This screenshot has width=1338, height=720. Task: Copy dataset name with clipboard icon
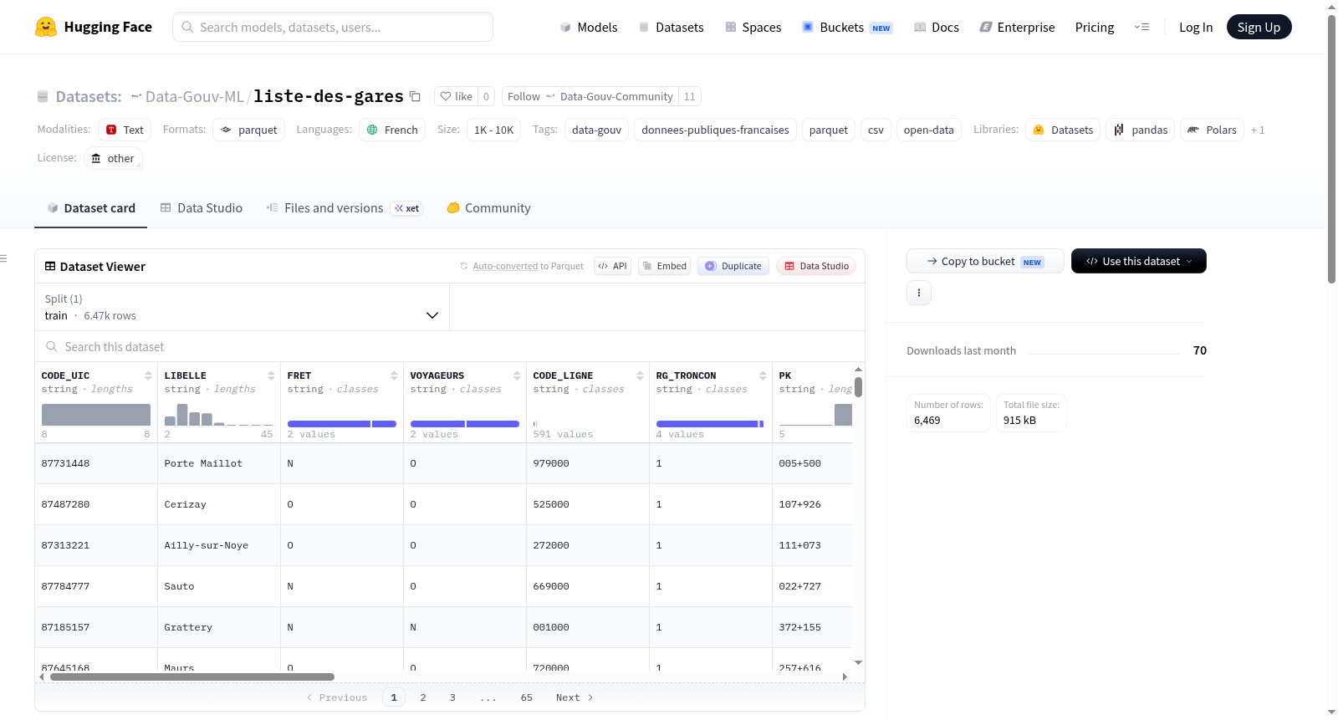[x=415, y=96]
